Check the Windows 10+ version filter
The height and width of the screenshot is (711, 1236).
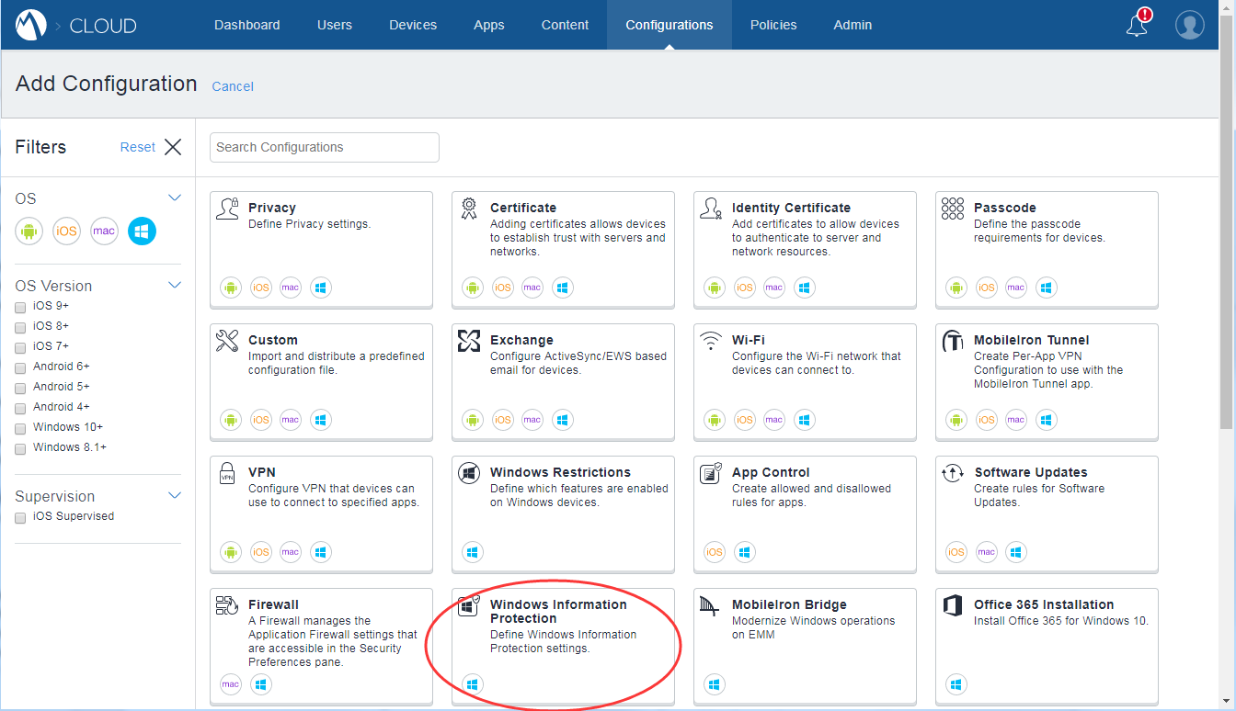tap(20, 428)
